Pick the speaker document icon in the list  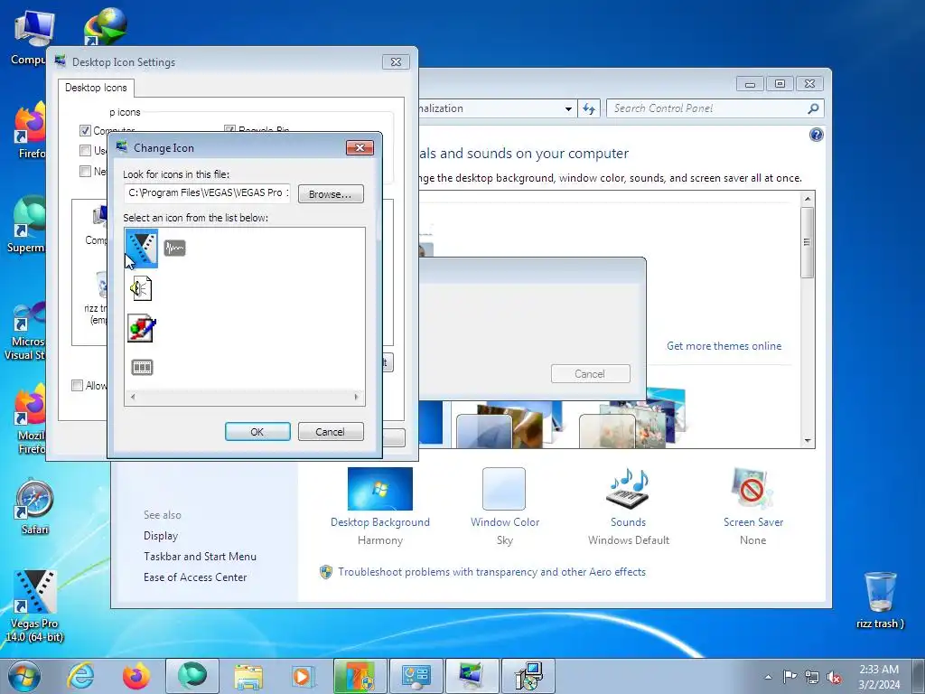(x=142, y=288)
